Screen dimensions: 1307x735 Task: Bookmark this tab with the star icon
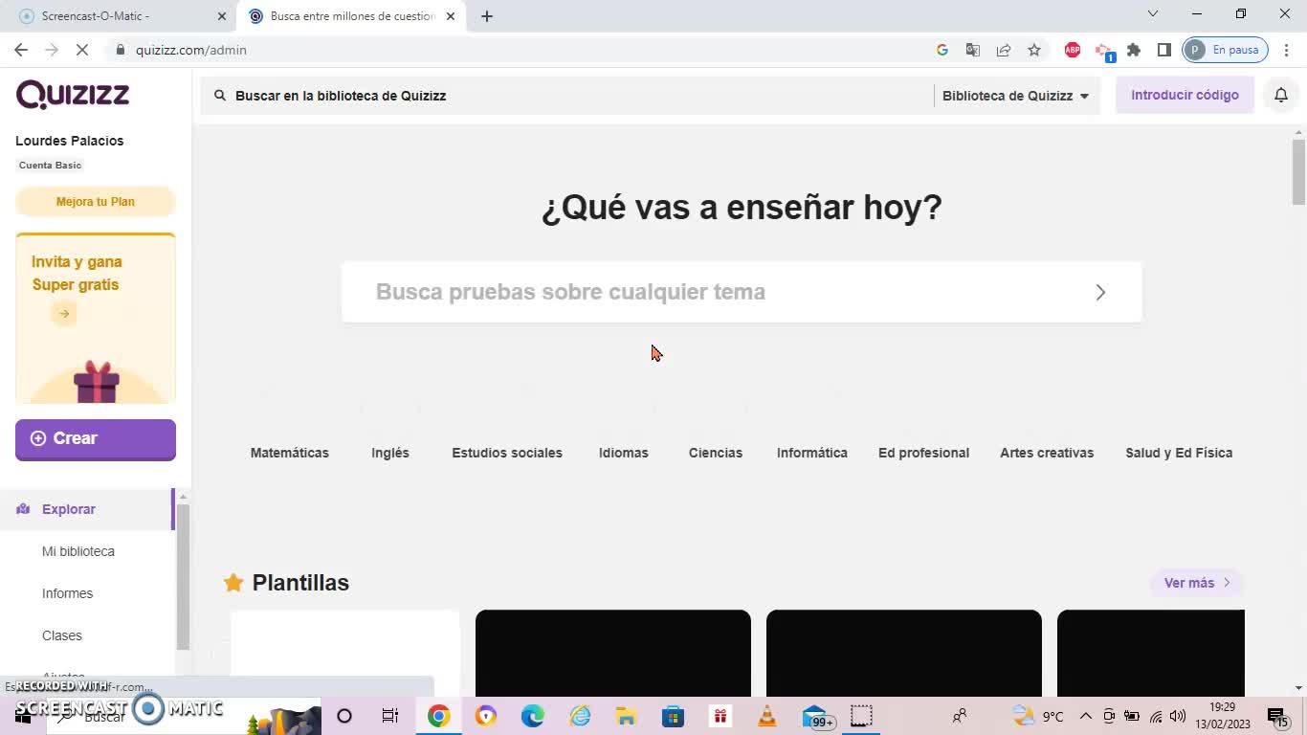click(x=1034, y=50)
